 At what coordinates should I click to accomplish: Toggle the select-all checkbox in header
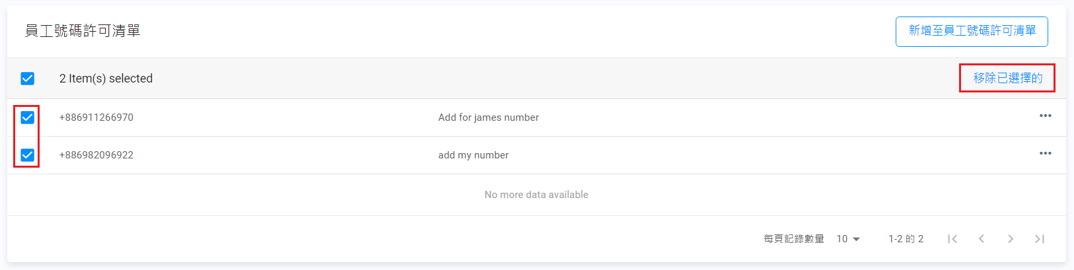[x=27, y=79]
